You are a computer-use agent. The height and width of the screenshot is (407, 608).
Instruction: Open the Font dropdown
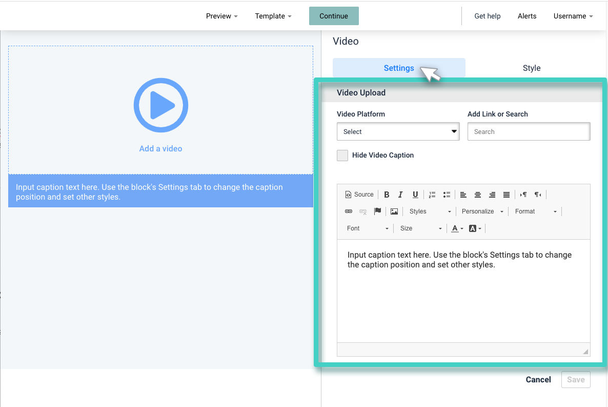click(367, 228)
